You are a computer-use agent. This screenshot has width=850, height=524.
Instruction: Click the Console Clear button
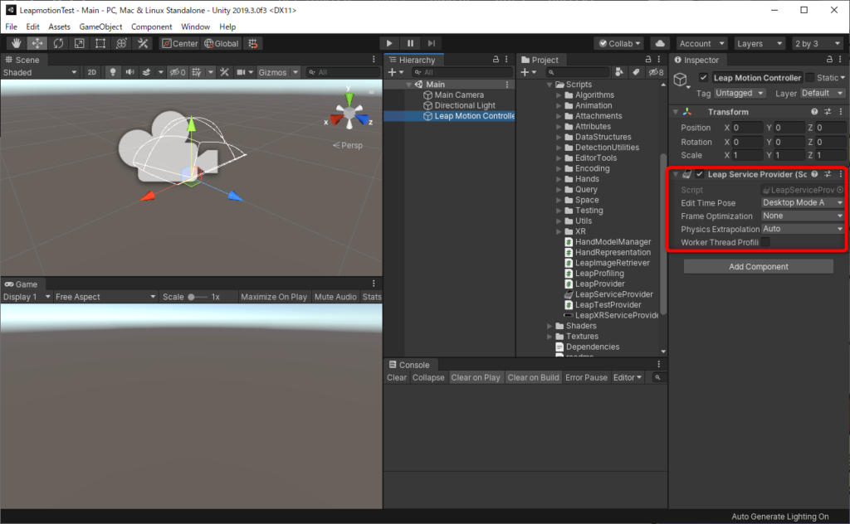396,377
